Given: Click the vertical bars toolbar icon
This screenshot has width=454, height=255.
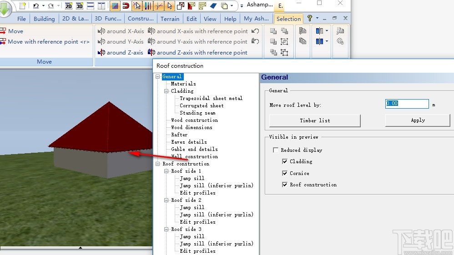Looking at the screenshot, I should (x=148, y=5).
